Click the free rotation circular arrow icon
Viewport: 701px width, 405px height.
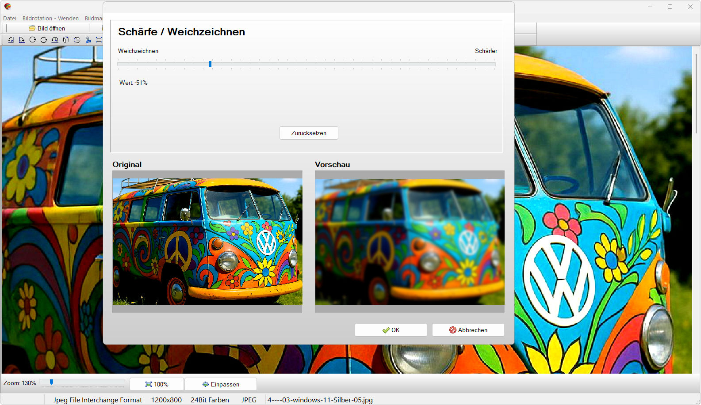click(x=33, y=40)
